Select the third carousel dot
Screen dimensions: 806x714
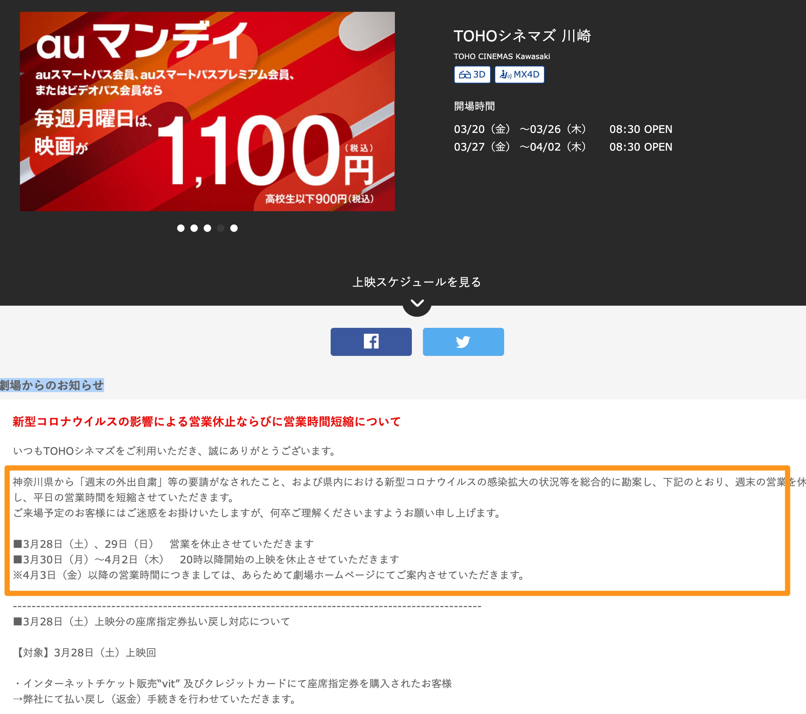pyautogui.click(x=207, y=228)
